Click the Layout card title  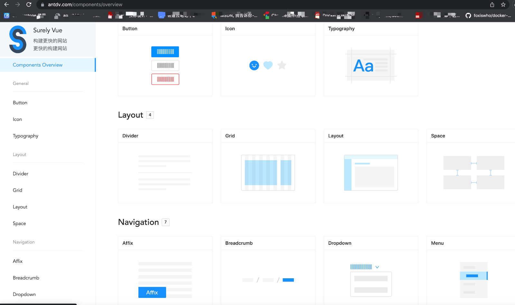point(336,136)
